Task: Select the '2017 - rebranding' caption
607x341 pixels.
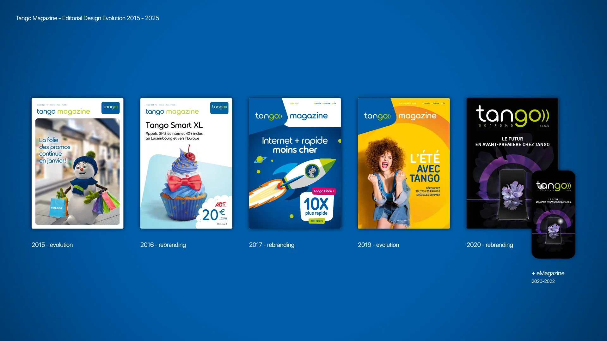Action: (x=272, y=245)
